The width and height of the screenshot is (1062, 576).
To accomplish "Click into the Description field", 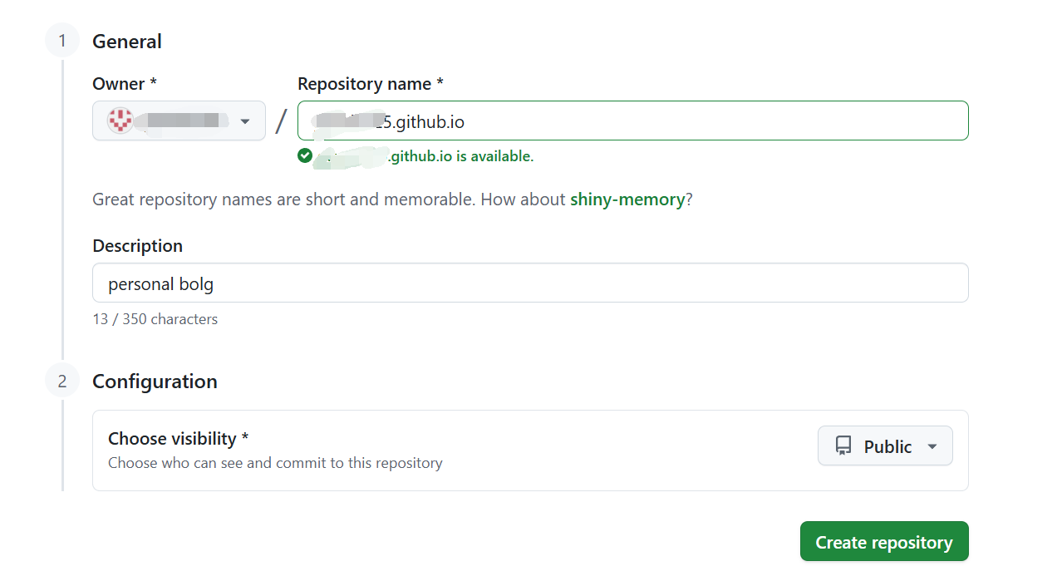I will click(x=530, y=283).
